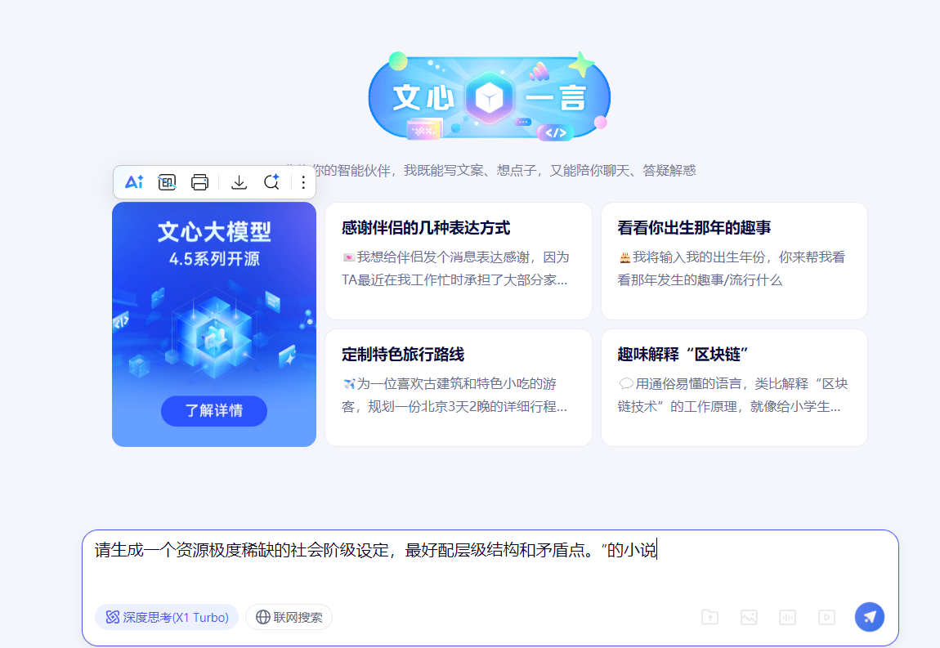Click the download icon in floating toolbar

239,182
